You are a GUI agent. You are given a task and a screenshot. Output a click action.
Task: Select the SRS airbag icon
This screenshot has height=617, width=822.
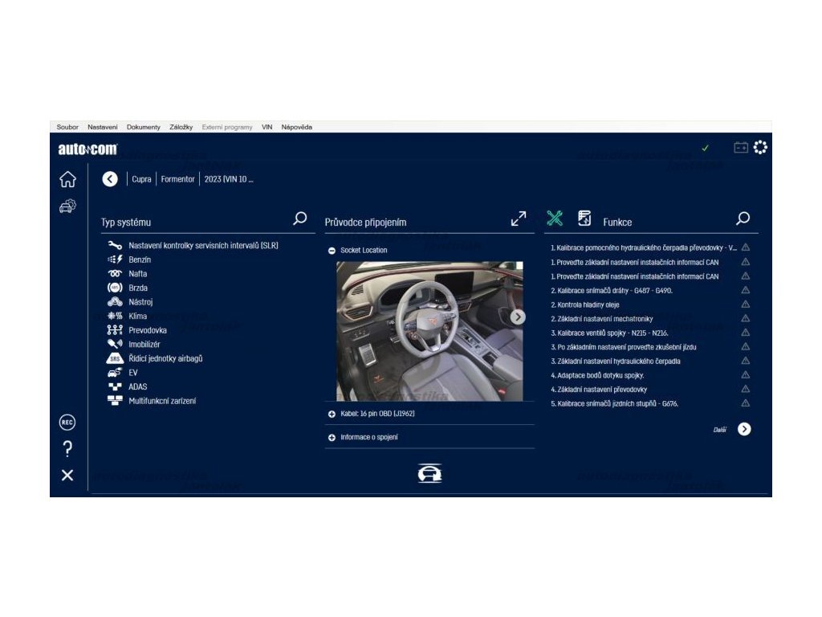115,358
